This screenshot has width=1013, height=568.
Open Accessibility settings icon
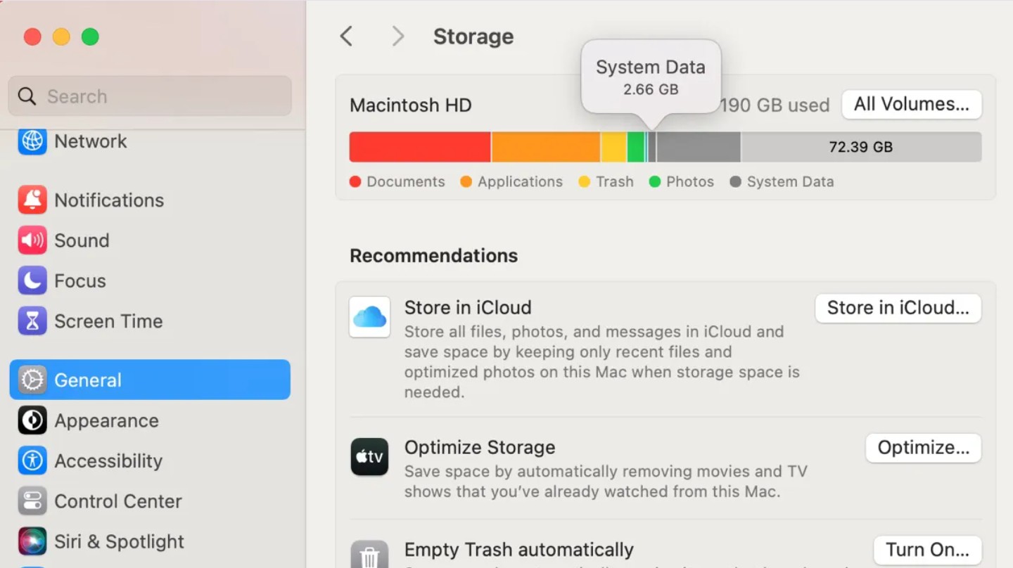(x=31, y=460)
